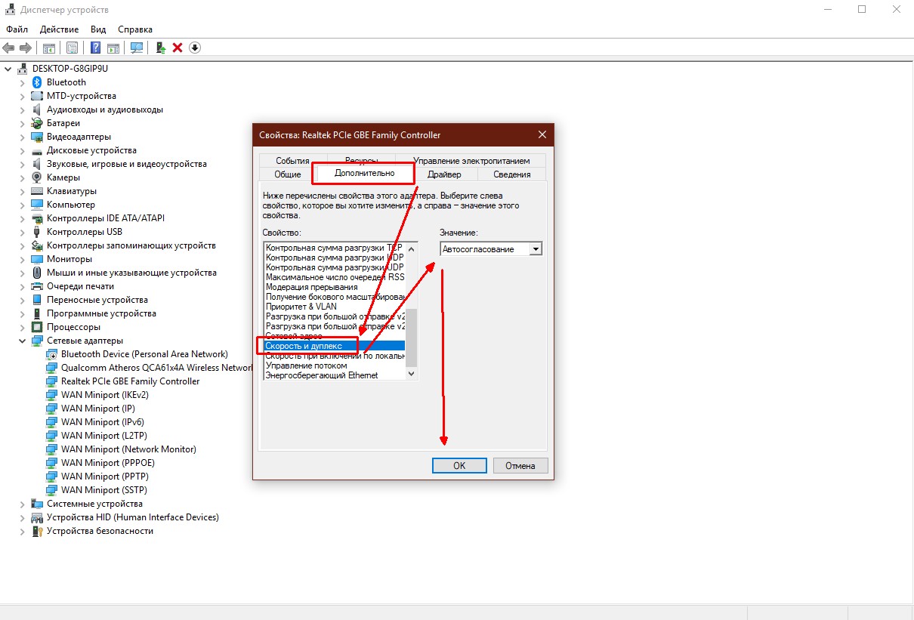
Task: Click the Forward arrow toolbar icon
Action: tap(26, 48)
